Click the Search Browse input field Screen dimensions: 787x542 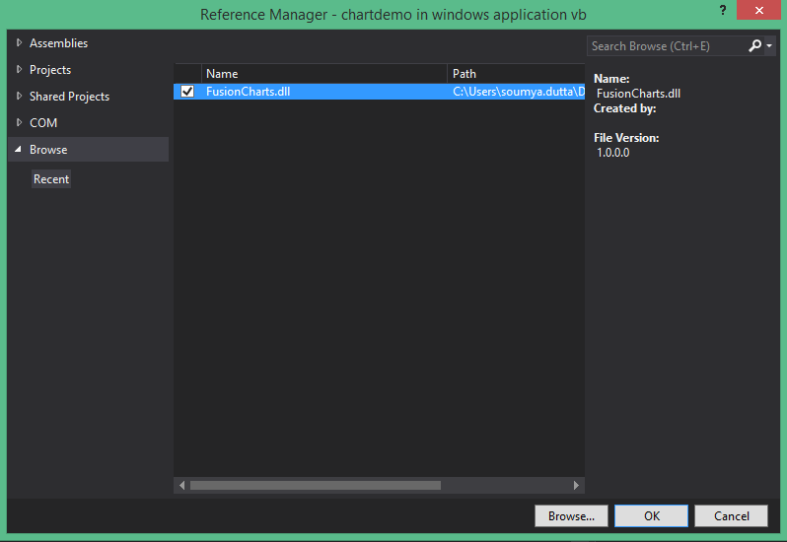click(665, 46)
